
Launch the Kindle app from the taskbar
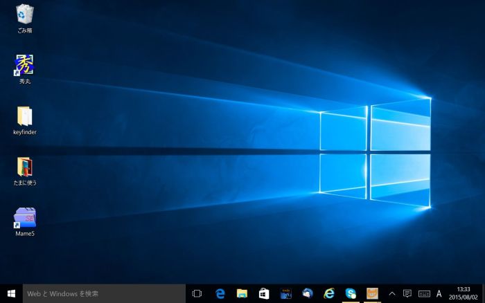pos(285,293)
